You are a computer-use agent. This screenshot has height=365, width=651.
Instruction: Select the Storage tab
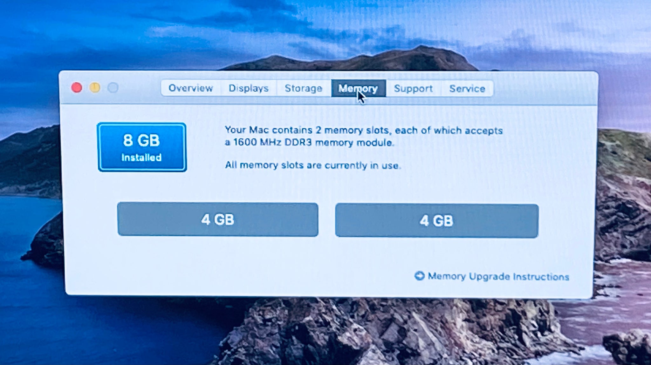point(304,88)
